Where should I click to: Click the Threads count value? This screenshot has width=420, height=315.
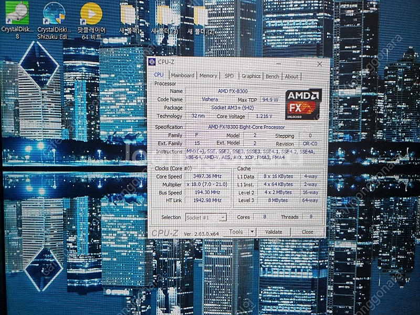point(311,216)
